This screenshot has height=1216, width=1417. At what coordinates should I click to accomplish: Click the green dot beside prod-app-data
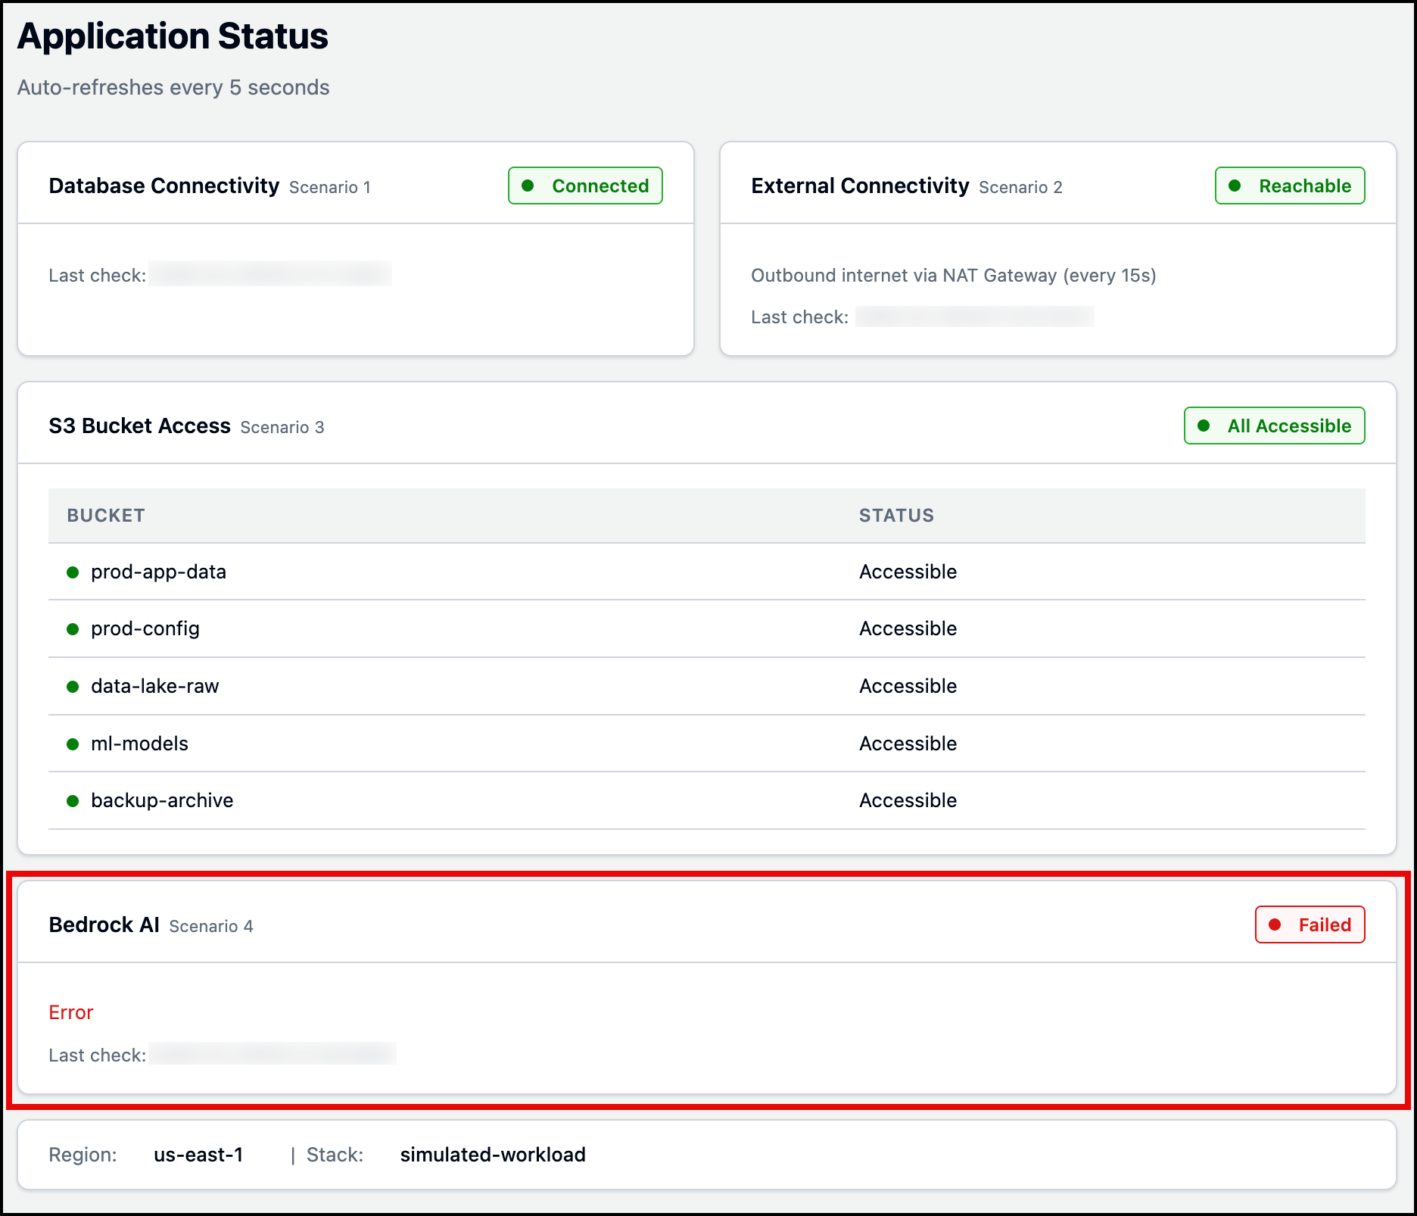tap(73, 572)
